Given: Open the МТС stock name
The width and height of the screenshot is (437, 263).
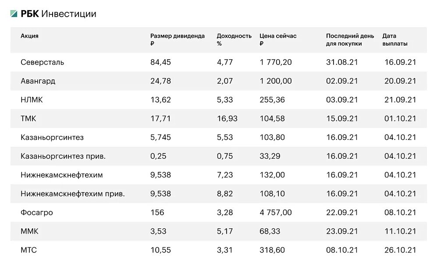Looking at the screenshot, I should click(x=28, y=250).
